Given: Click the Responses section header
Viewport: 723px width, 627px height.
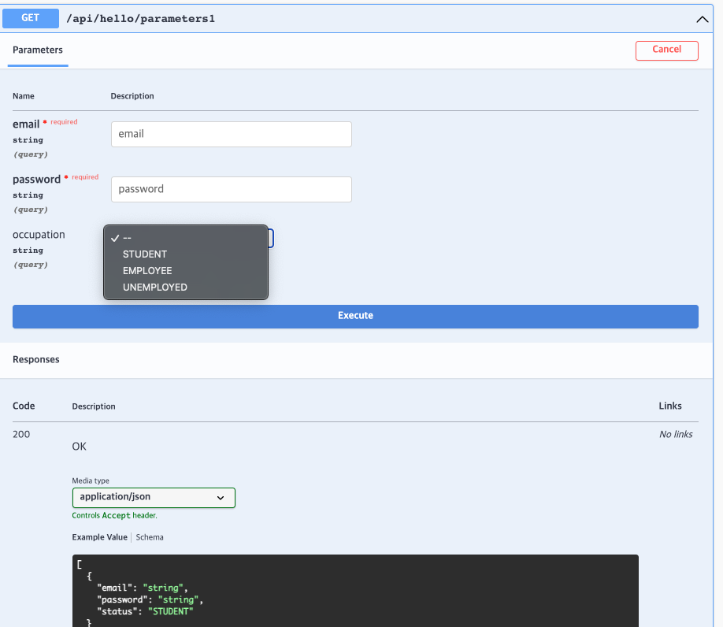Looking at the screenshot, I should pos(36,359).
